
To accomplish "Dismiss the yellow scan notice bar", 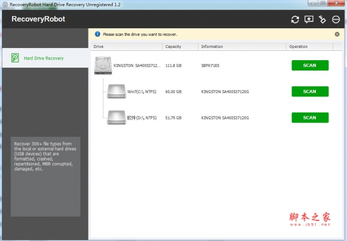I will click(x=337, y=34).
